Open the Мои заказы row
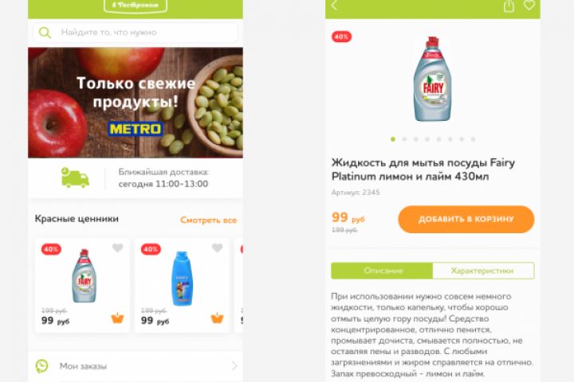Viewport: 574px width, 382px height. (136, 366)
